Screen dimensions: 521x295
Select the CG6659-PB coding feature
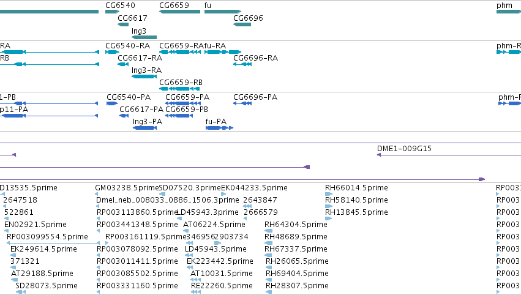(x=179, y=116)
